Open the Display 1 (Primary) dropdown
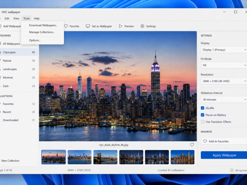Image resolution: width=247 pixels, height=185 pixels. pyautogui.click(x=224, y=50)
